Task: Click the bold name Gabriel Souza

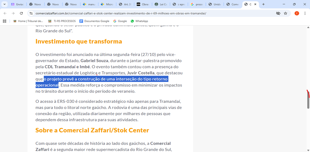Action: point(94,61)
